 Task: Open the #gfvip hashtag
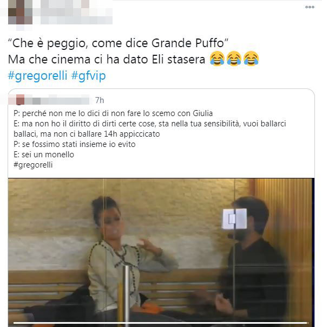pyautogui.click(x=88, y=75)
